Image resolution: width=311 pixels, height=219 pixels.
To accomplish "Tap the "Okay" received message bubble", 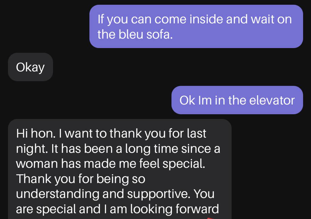I will [x=30, y=67].
